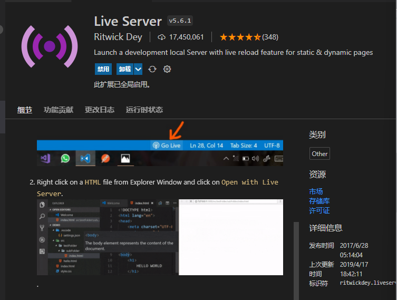Click the 此扩展已全局启用 status text

click(x=122, y=84)
